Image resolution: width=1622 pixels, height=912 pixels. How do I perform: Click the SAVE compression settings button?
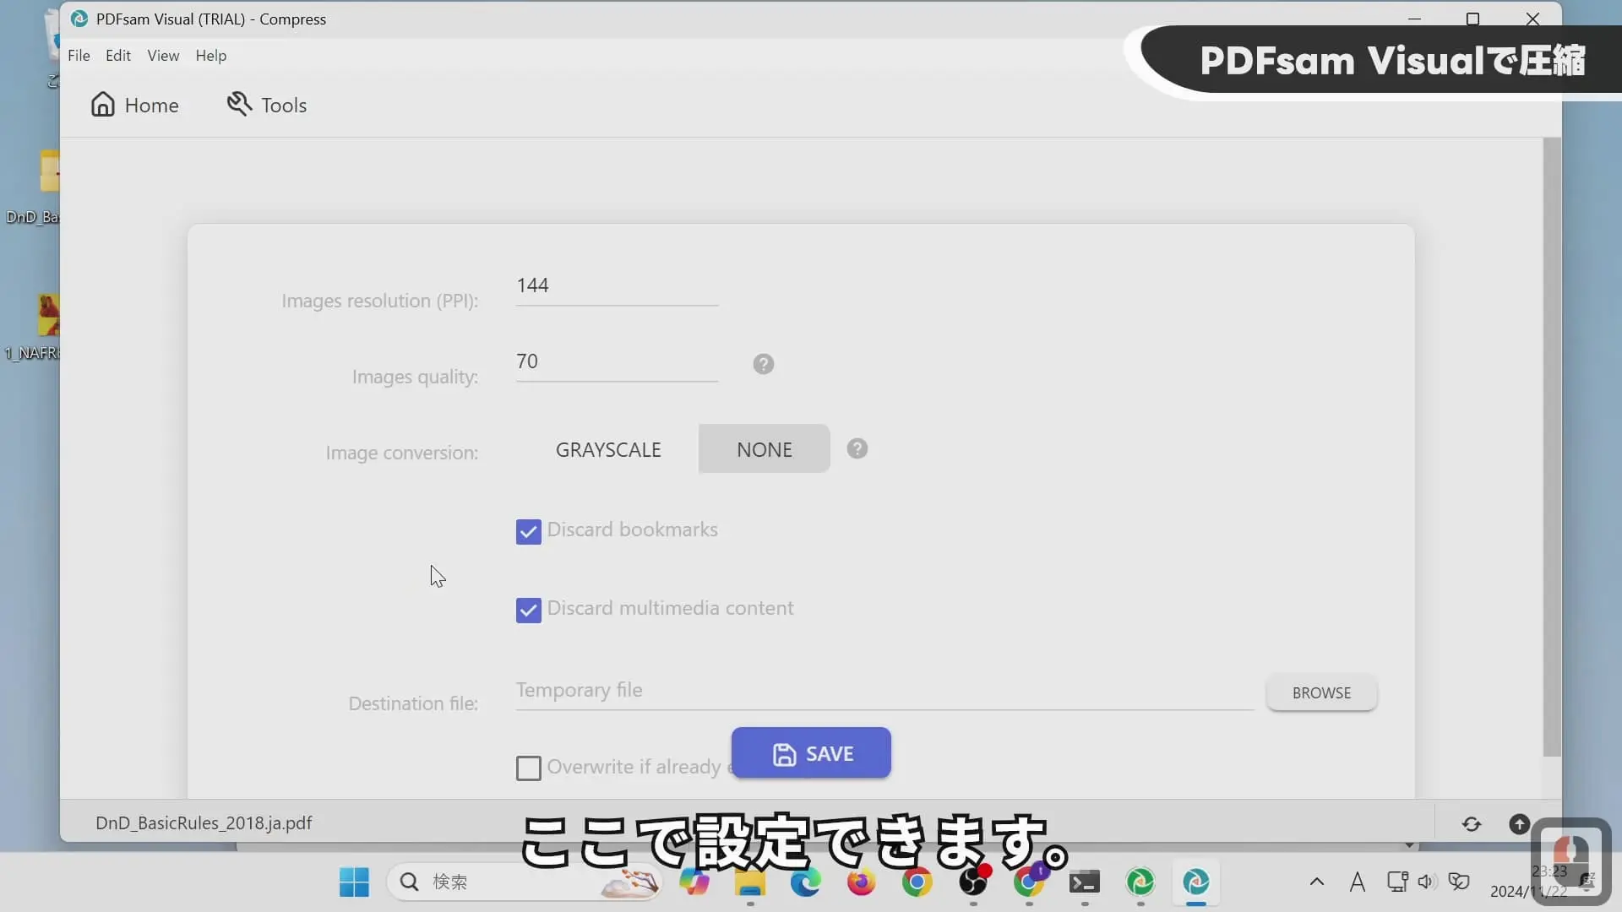click(811, 754)
